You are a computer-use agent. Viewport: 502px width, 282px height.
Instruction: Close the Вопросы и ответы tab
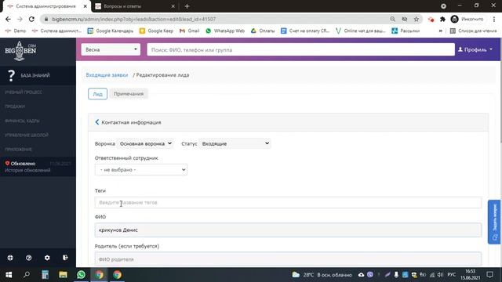point(173,6)
